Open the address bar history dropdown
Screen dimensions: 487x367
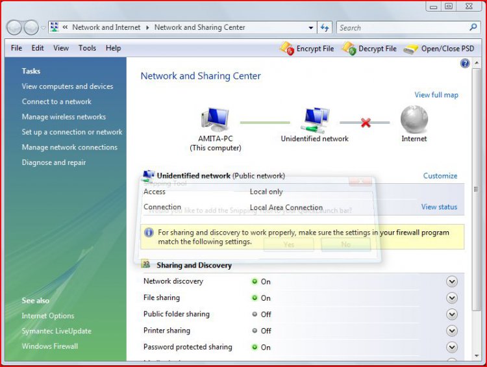311,28
